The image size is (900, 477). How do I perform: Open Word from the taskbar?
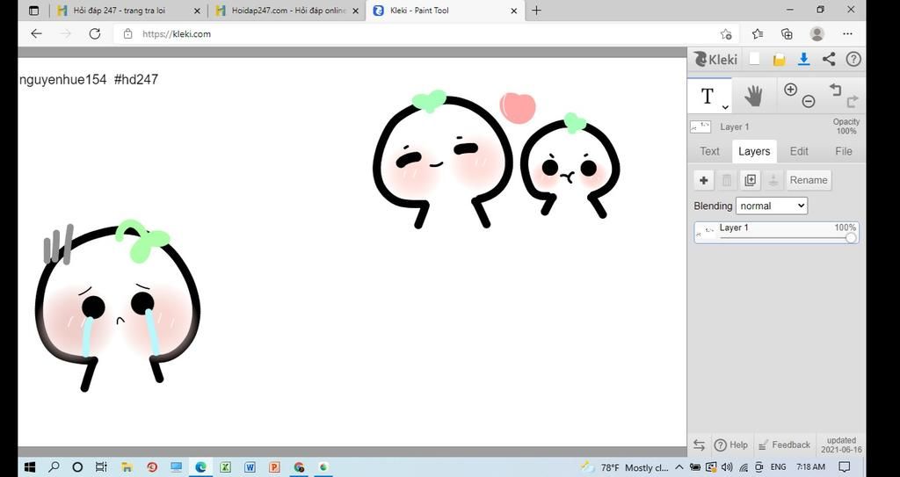[250, 466]
